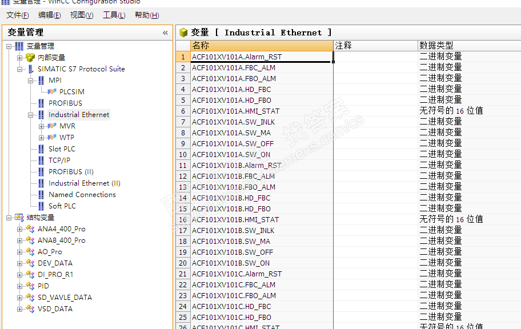Viewport: 521px width, 329px height.
Task: Click the DI_PRO_R1 structure type icon
Action: [x=30, y=275]
